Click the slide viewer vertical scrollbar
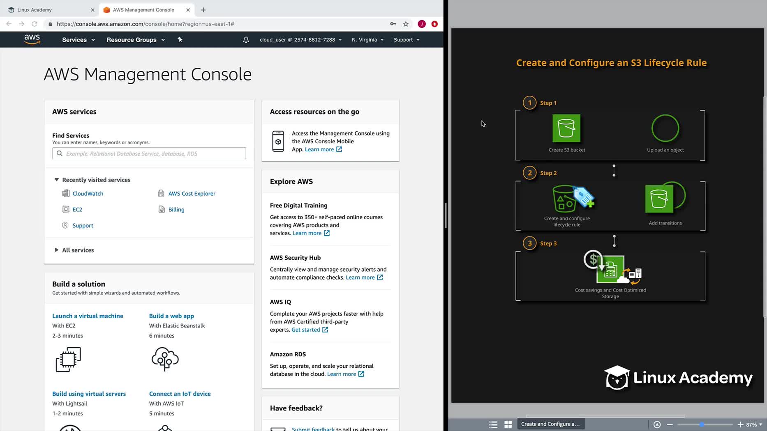This screenshot has width=767, height=431. (765, 206)
